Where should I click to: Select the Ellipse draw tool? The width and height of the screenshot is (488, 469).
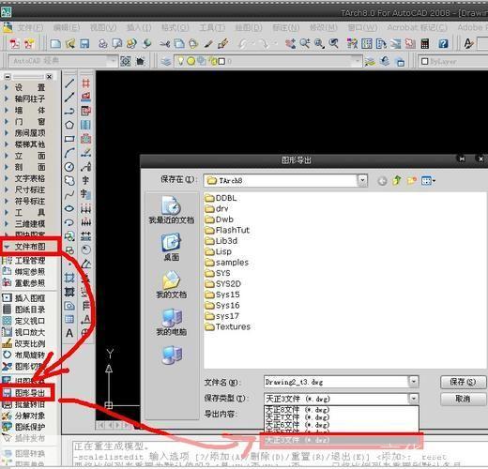coord(69,208)
